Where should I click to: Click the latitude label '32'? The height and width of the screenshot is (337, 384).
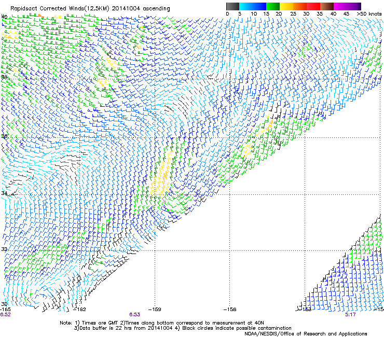tap(4, 249)
